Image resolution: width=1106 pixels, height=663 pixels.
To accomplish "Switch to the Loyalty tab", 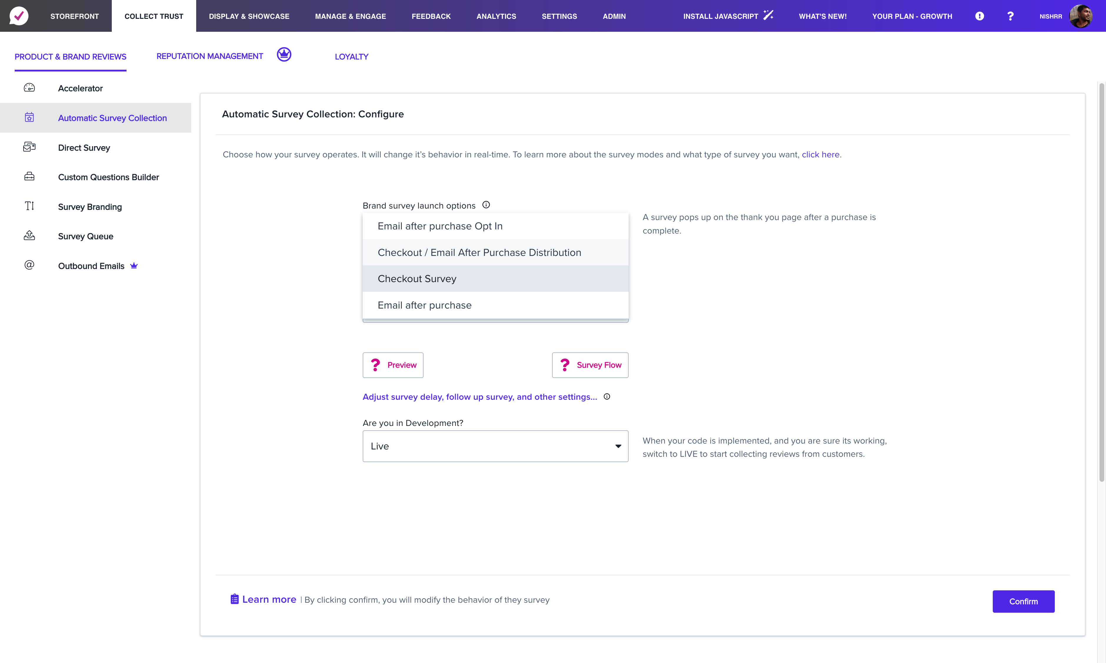I will point(352,57).
